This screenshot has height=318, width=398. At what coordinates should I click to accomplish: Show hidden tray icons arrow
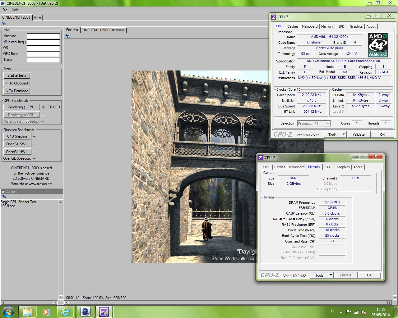pyautogui.click(x=341, y=312)
